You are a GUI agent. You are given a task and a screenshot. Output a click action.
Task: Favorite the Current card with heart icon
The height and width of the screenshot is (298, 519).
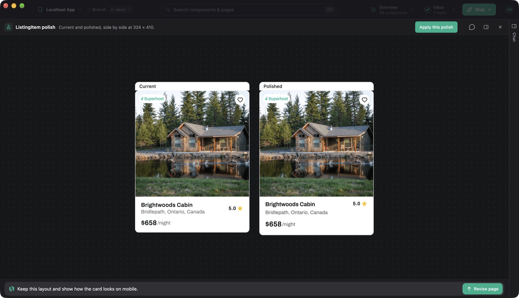pyautogui.click(x=240, y=100)
